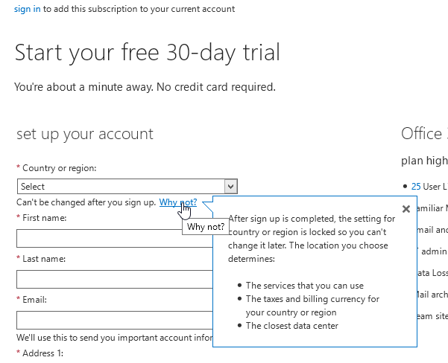
Task: Click the "Last name" label
Action: 45,259
